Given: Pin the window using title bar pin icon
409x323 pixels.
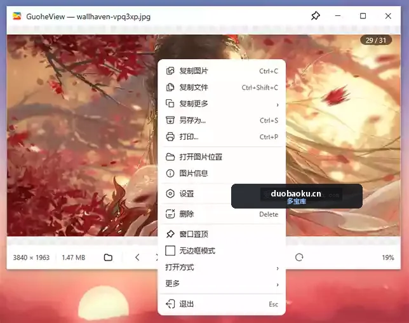Looking at the screenshot, I should click(316, 16).
